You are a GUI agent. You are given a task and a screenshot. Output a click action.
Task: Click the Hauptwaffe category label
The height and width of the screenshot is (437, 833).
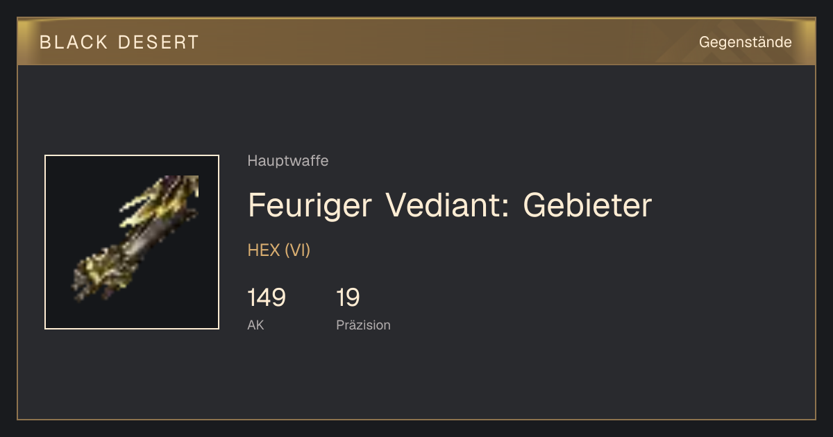tap(288, 161)
